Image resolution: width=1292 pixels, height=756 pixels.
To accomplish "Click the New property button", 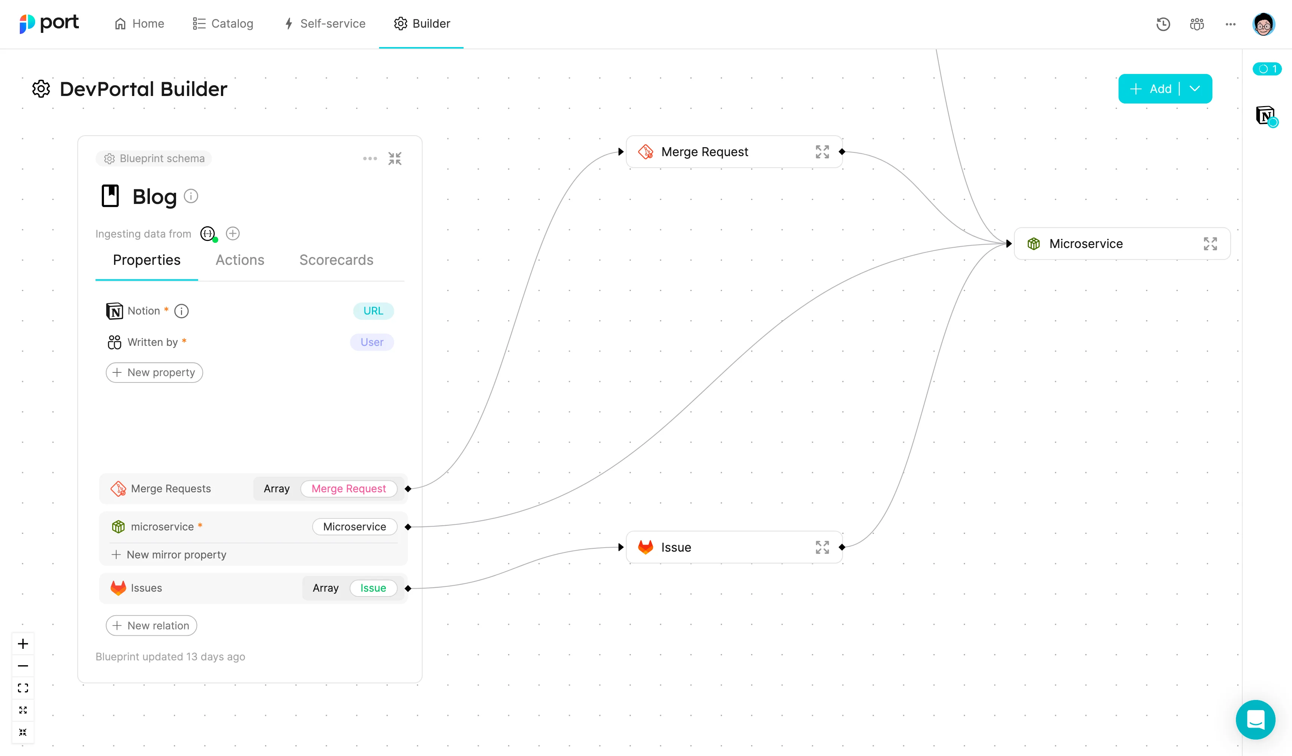I will pos(154,372).
